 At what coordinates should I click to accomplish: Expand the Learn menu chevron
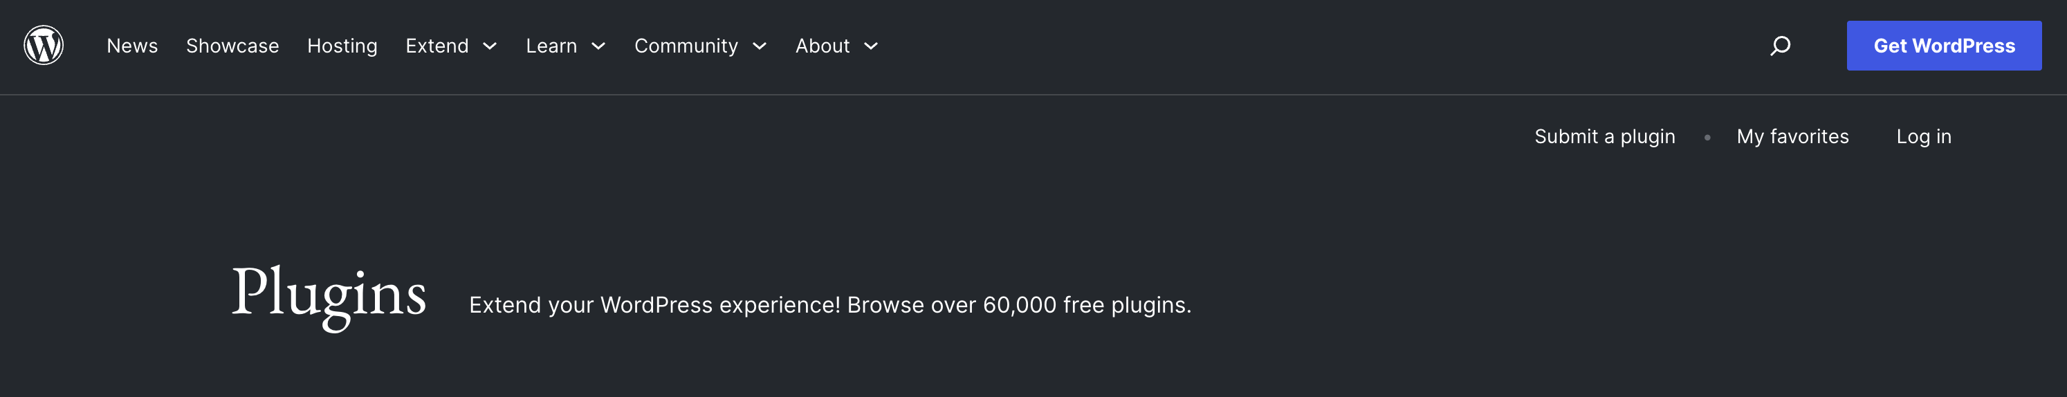tap(598, 46)
